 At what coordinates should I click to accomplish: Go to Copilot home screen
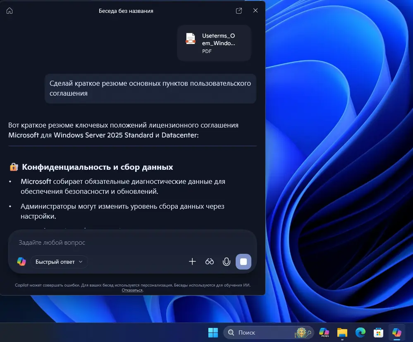[x=10, y=11]
